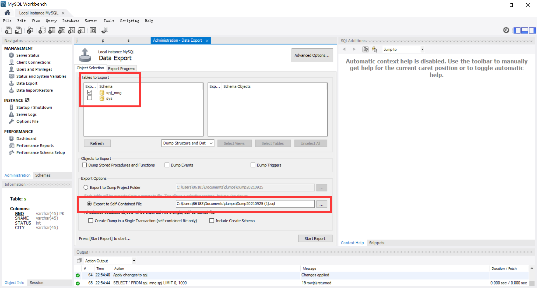
Task: Open Users and Privileges
Action: point(34,69)
